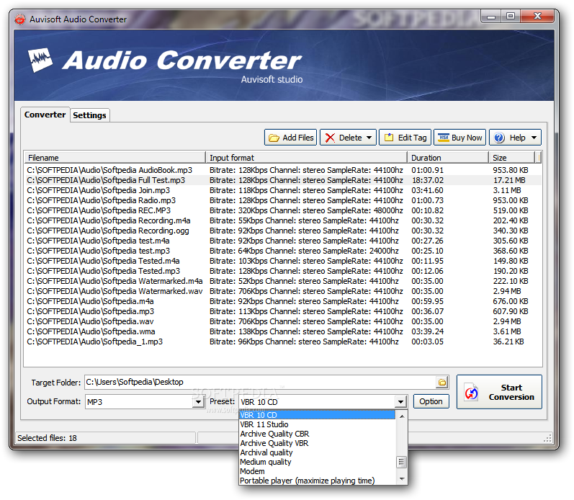Choose Archive Quality CBR preset
Viewport: 574px width, 500px height.
[317, 434]
